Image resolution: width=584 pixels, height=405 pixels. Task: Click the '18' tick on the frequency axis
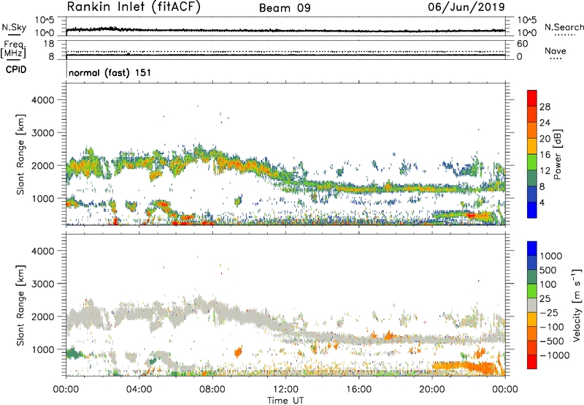(x=49, y=44)
